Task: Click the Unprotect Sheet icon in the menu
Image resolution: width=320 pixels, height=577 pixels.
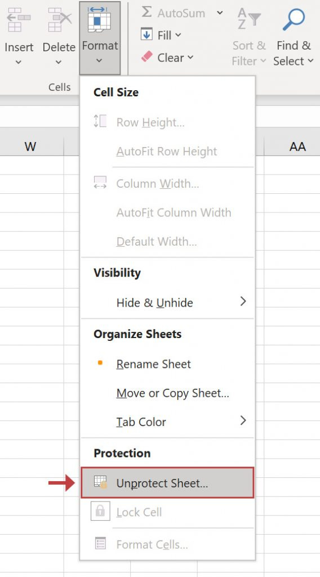Action: click(100, 482)
